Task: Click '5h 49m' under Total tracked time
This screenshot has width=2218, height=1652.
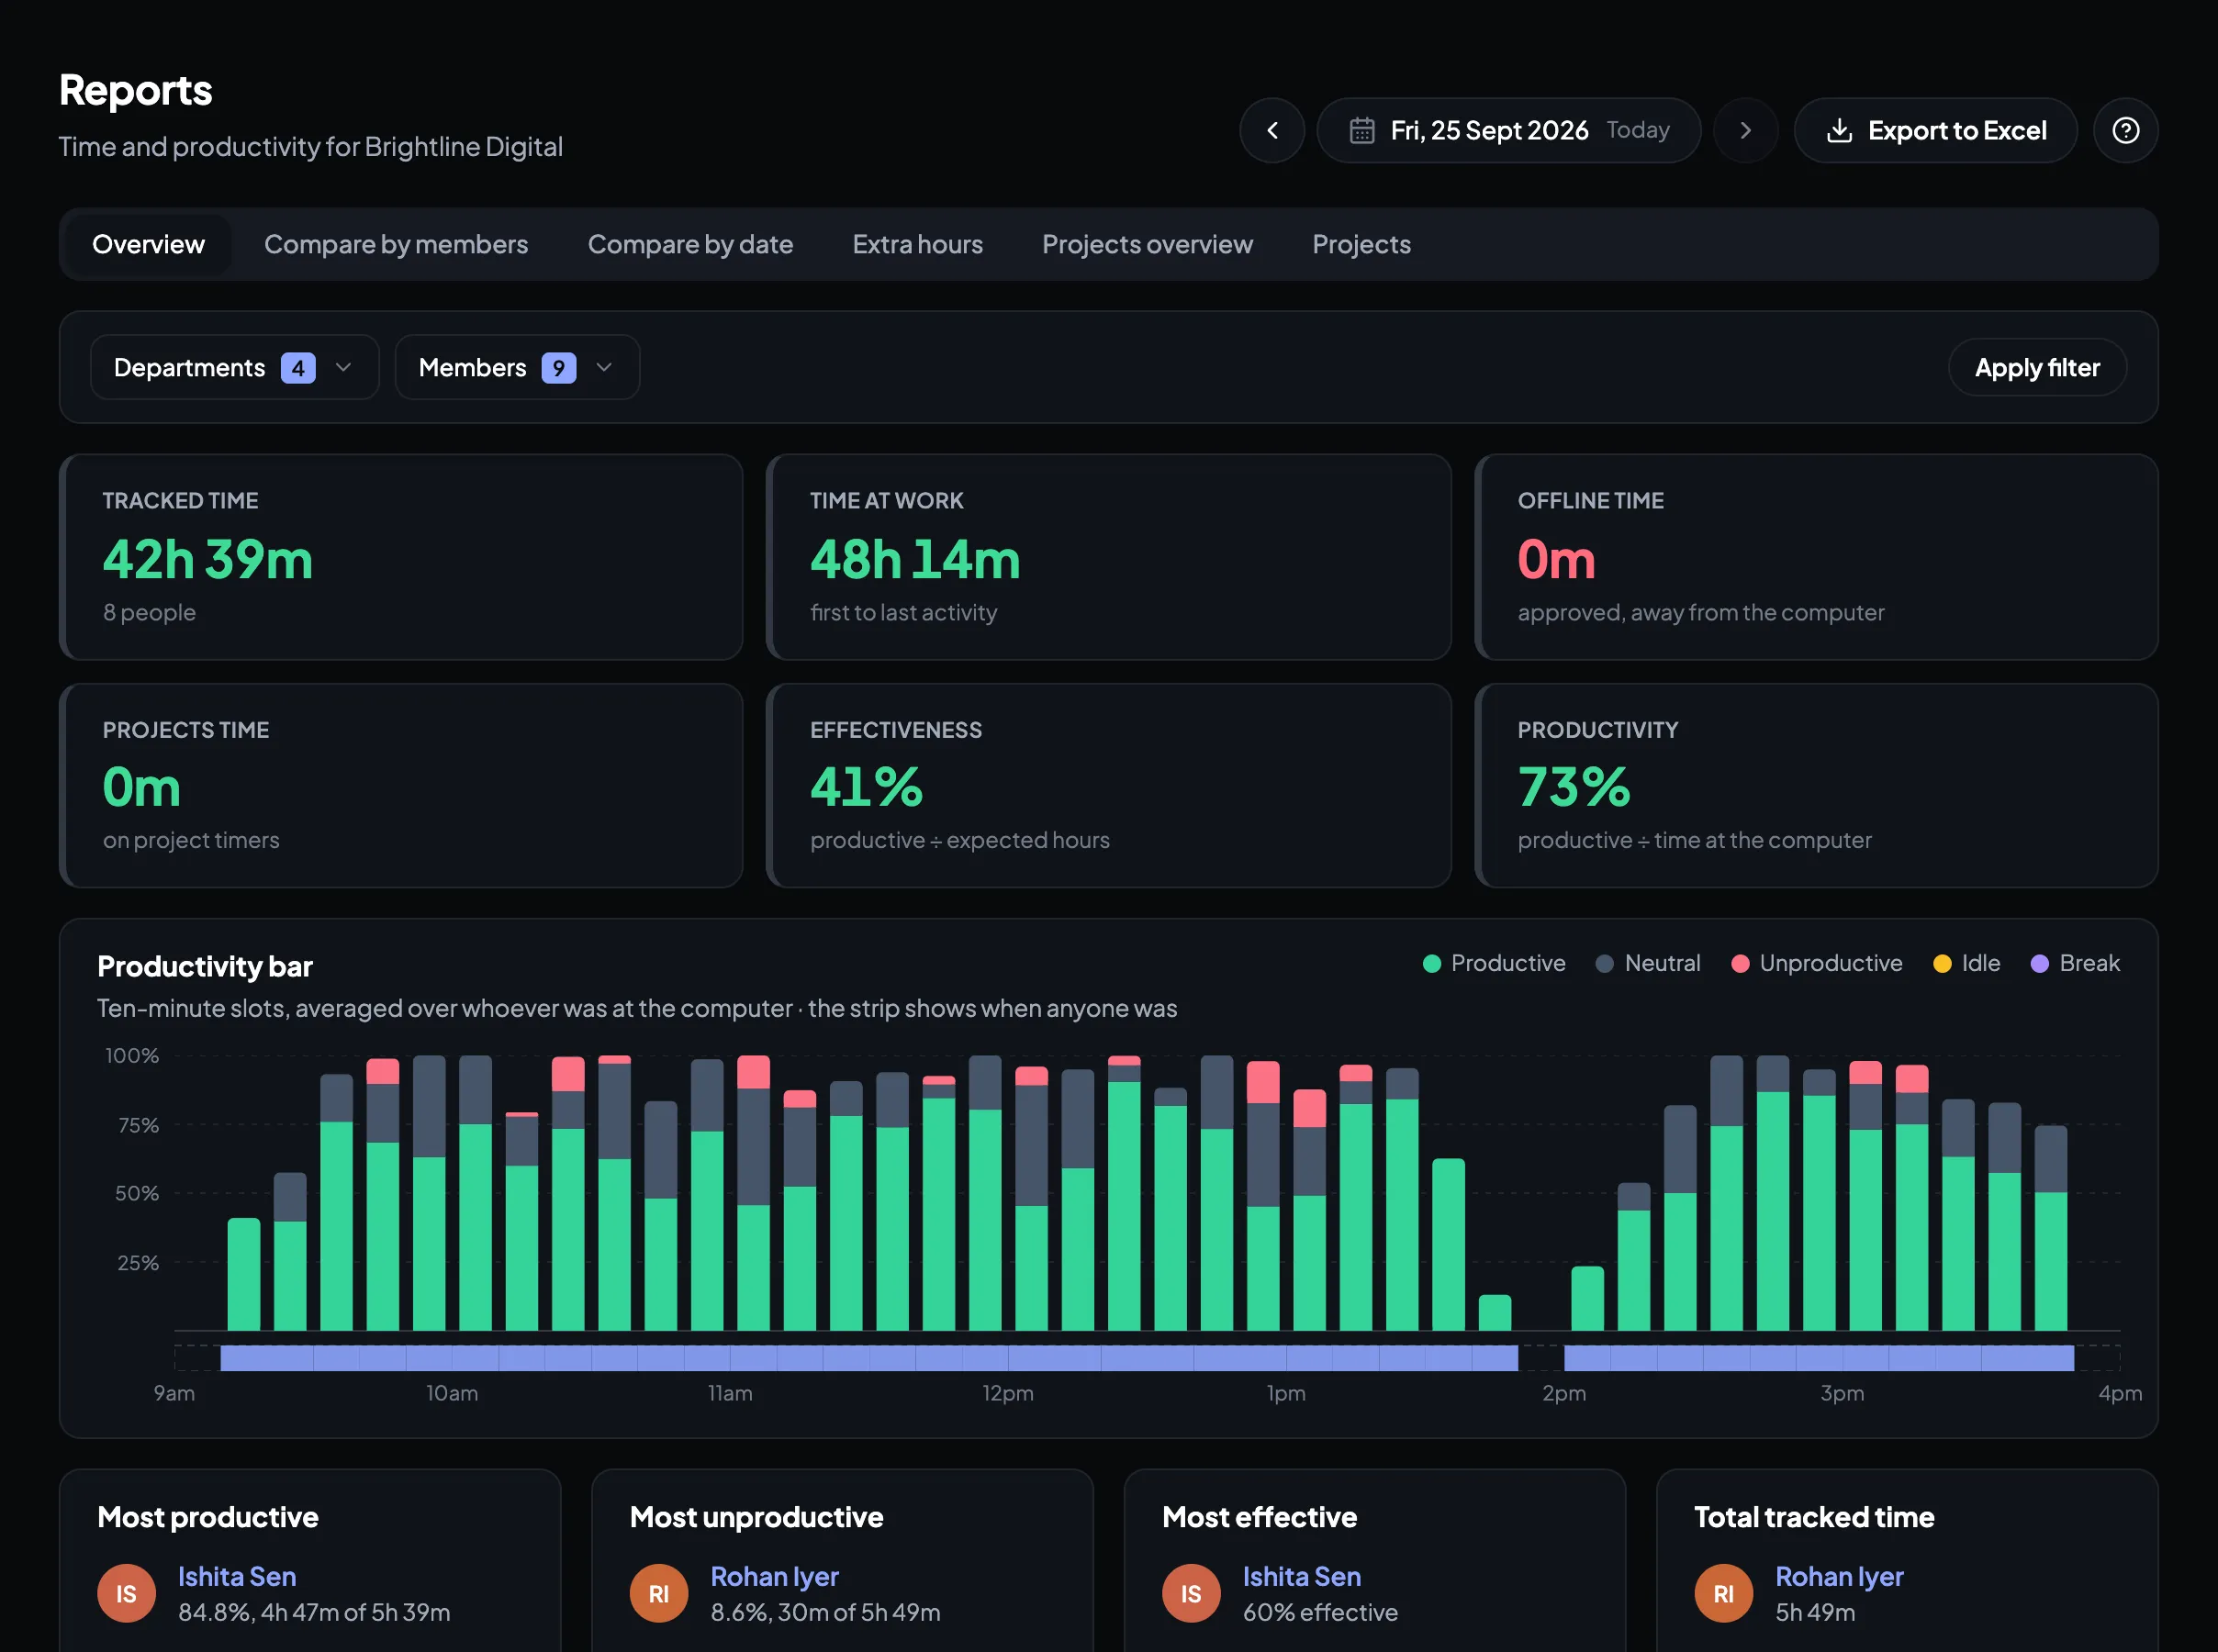Action: [1815, 1612]
